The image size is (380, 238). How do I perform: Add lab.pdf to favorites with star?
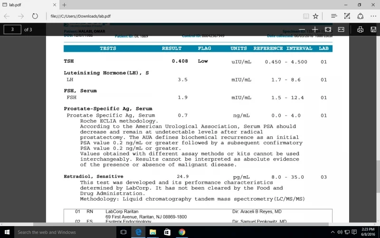[315, 16]
